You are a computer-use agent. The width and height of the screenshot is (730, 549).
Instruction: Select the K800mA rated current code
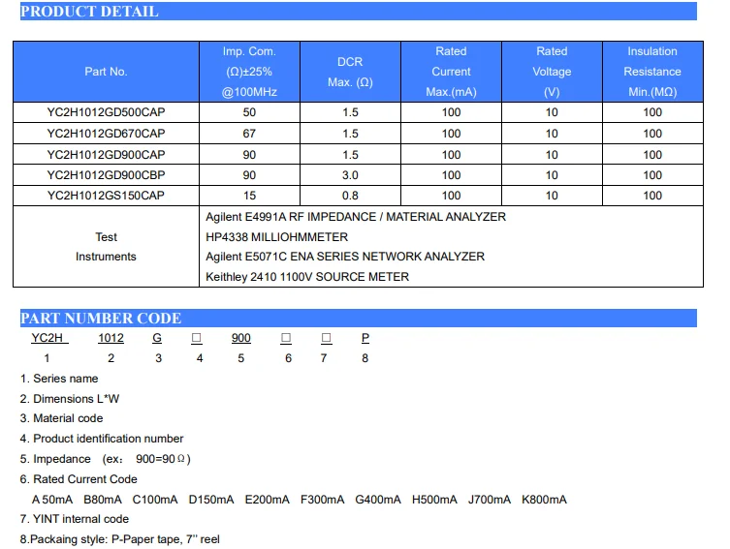click(544, 500)
